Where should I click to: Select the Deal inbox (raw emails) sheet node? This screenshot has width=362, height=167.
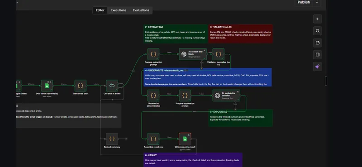pos(47,86)
